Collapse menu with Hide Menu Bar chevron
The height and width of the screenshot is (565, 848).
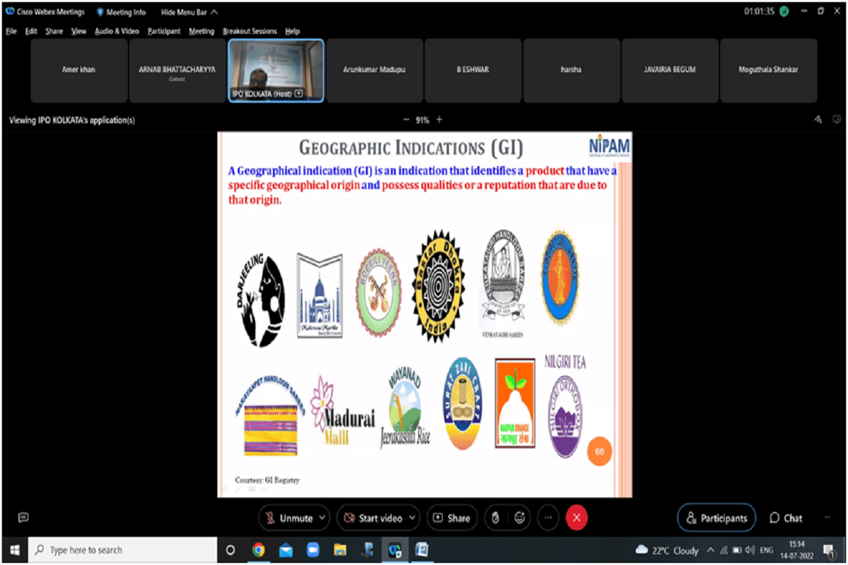214,12
